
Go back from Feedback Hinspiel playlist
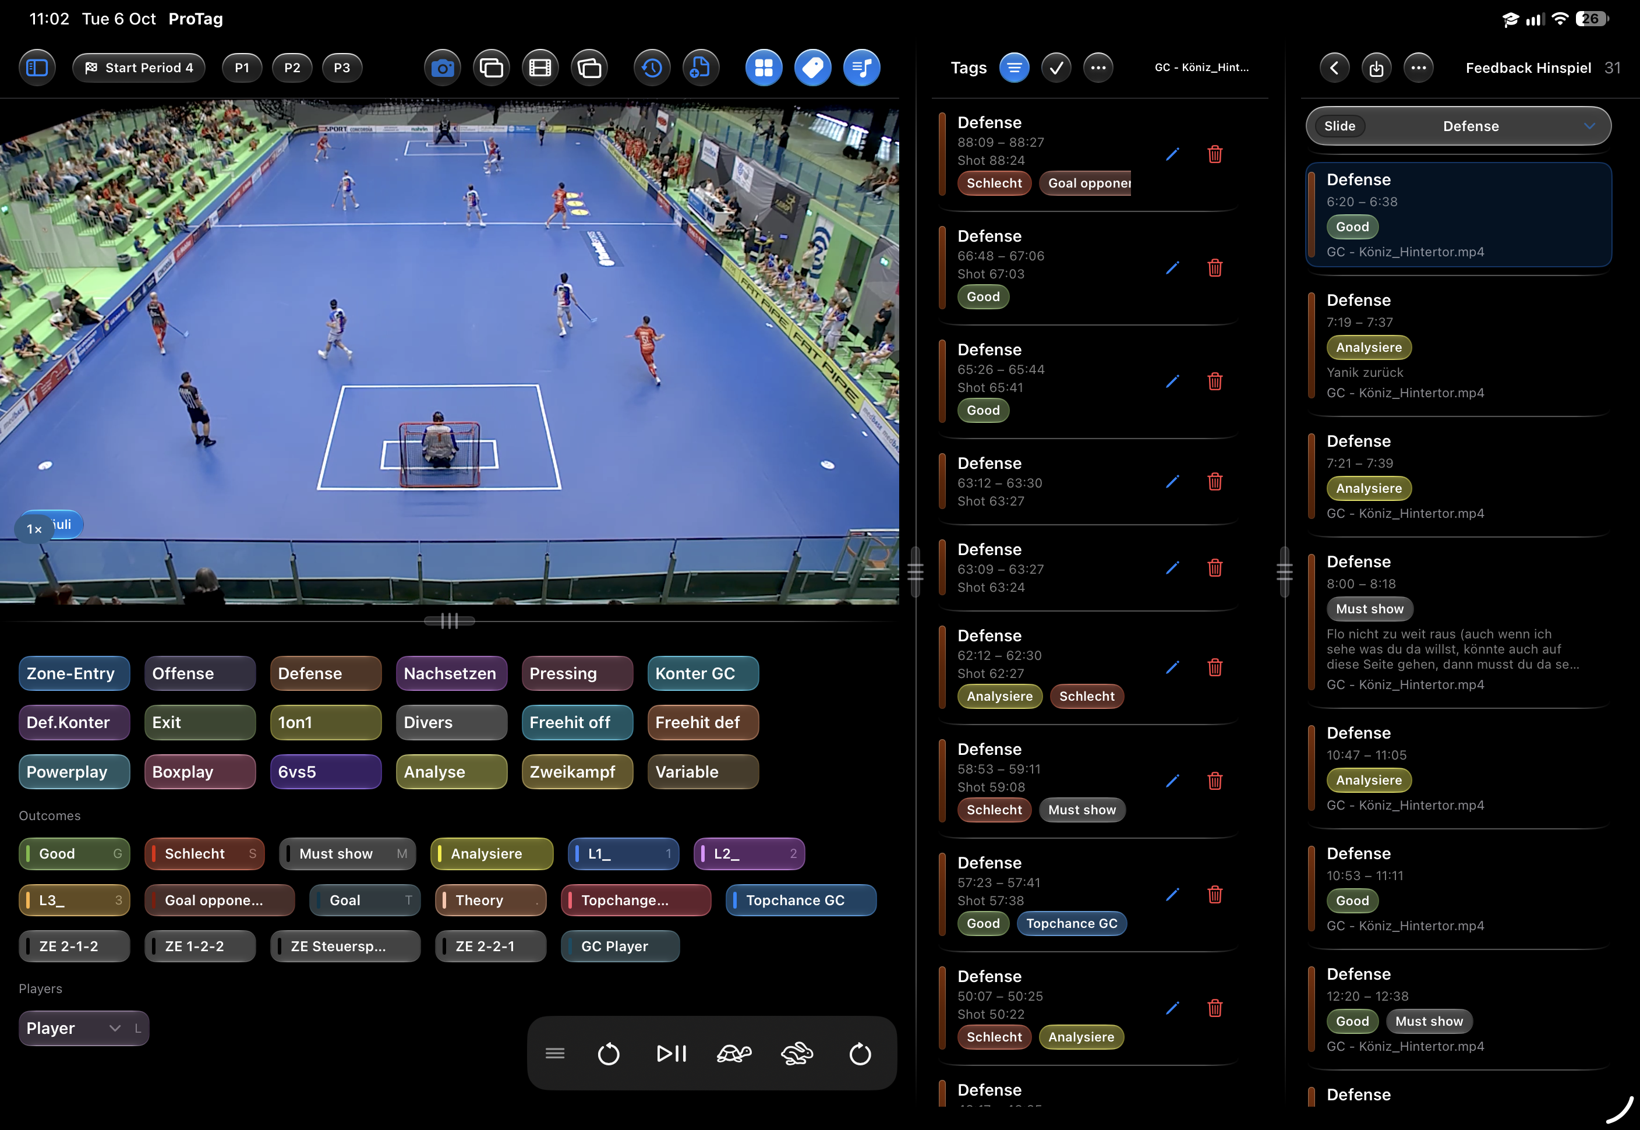click(x=1334, y=68)
